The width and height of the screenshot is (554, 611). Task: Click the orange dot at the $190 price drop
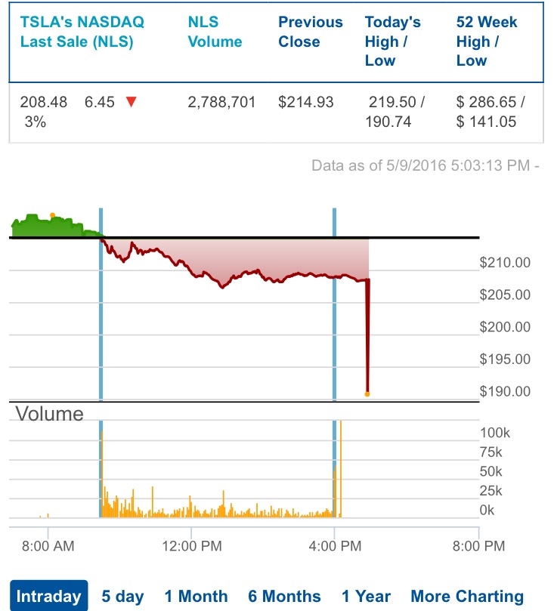pos(367,394)
